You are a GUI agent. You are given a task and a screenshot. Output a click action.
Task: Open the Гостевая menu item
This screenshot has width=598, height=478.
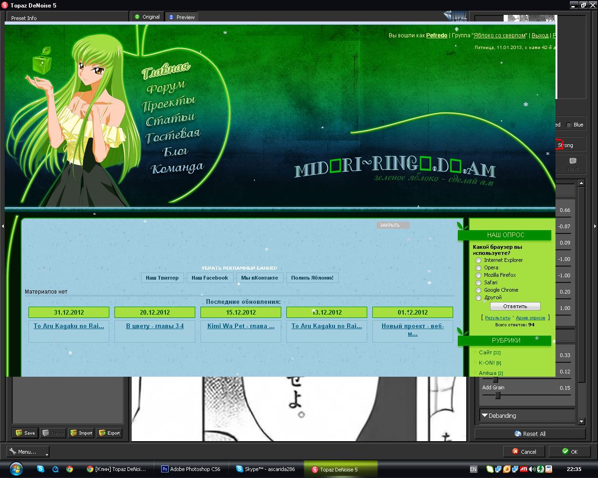click(173, 135)
